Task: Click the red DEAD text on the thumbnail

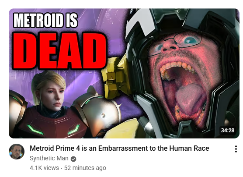Action: [59, 50]
